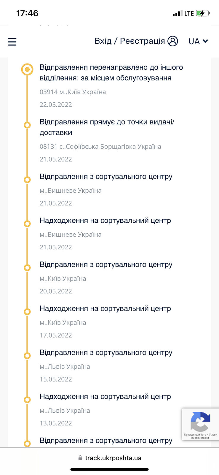Tap the battery charging icon

click(x=203, y=13)
